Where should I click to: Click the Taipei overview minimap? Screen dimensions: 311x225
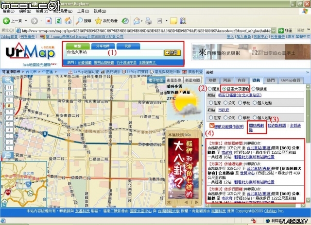(24, 184)
